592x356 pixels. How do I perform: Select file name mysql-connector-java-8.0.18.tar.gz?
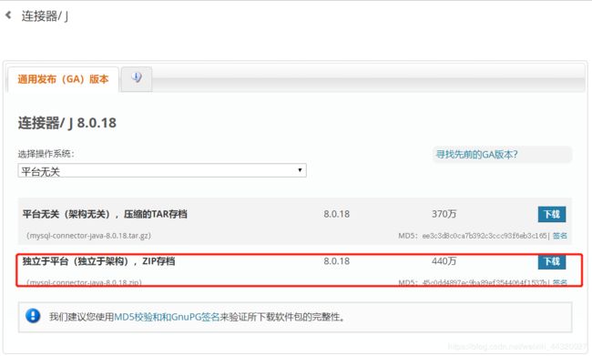coord(88,236)
